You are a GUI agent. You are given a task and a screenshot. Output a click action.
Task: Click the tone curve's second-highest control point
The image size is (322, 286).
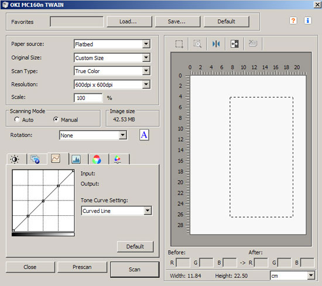coord(59,186)
